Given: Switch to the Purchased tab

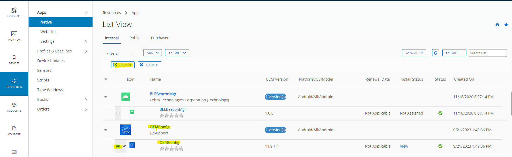Looking at the screenshot, I should (x=160, y=38).
